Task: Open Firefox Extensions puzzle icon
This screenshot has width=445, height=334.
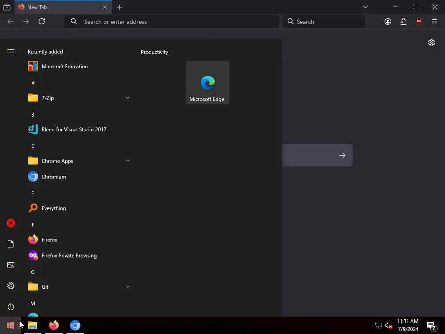Action: (x=403, y=21)
